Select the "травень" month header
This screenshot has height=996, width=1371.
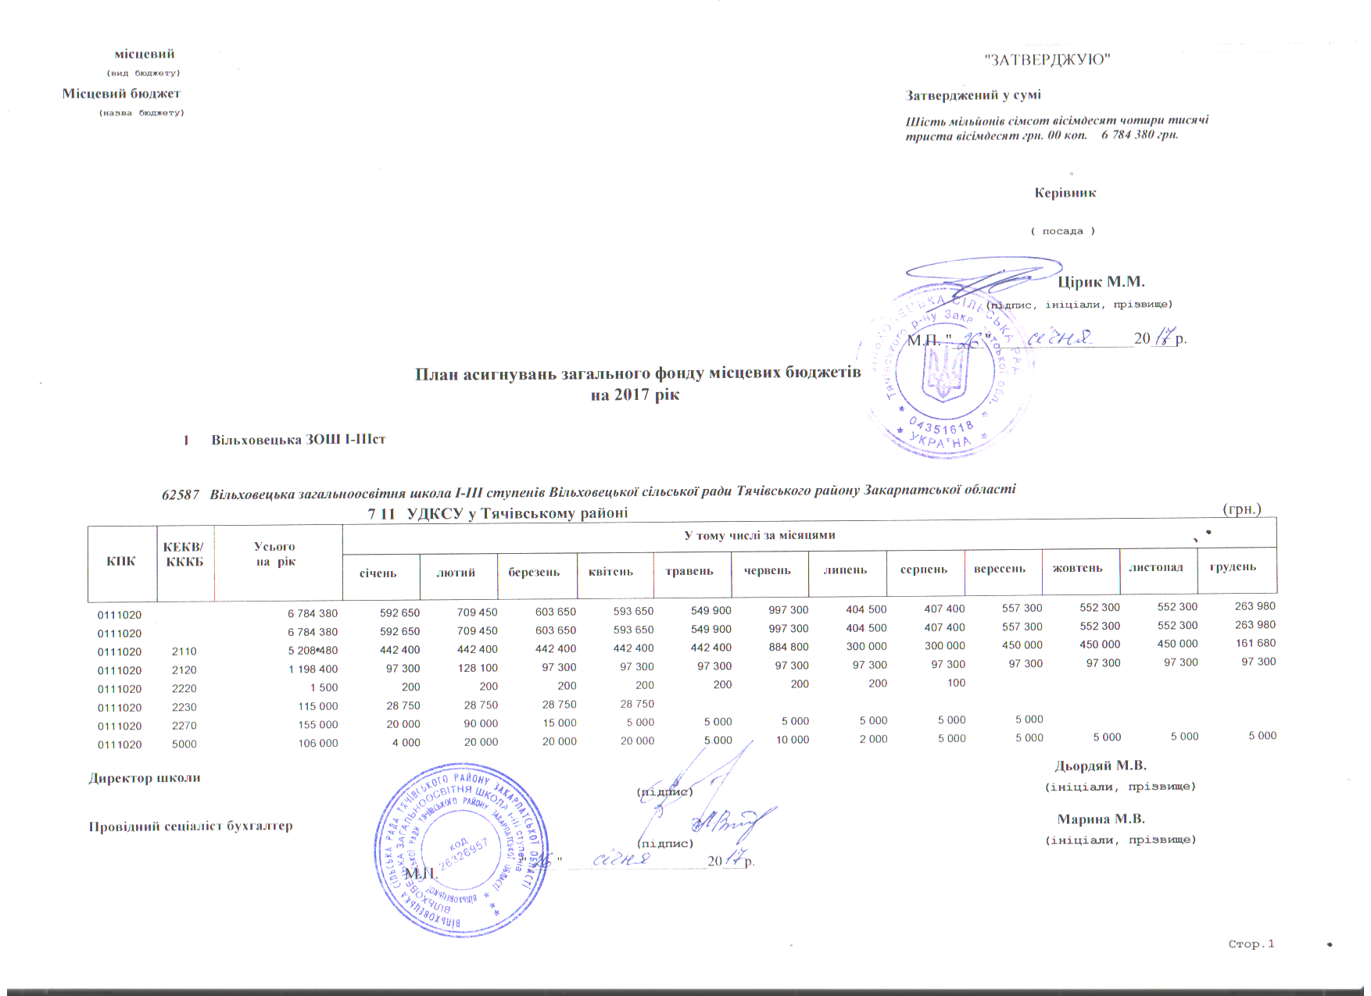pyautogui.click(x=689, y=571)
